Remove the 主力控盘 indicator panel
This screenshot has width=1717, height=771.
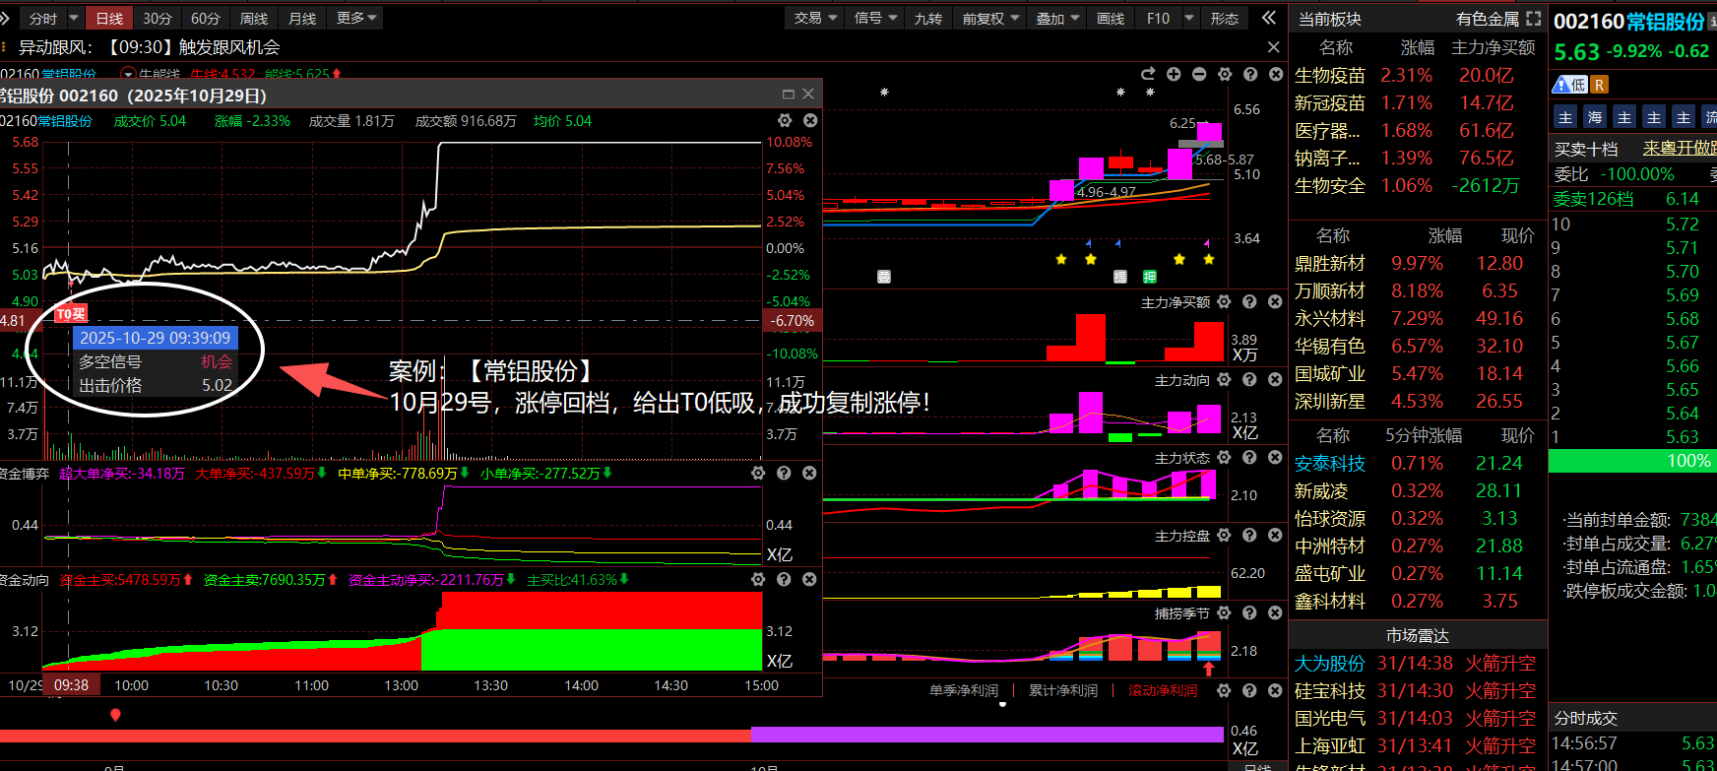click(x=1276, y=536)
